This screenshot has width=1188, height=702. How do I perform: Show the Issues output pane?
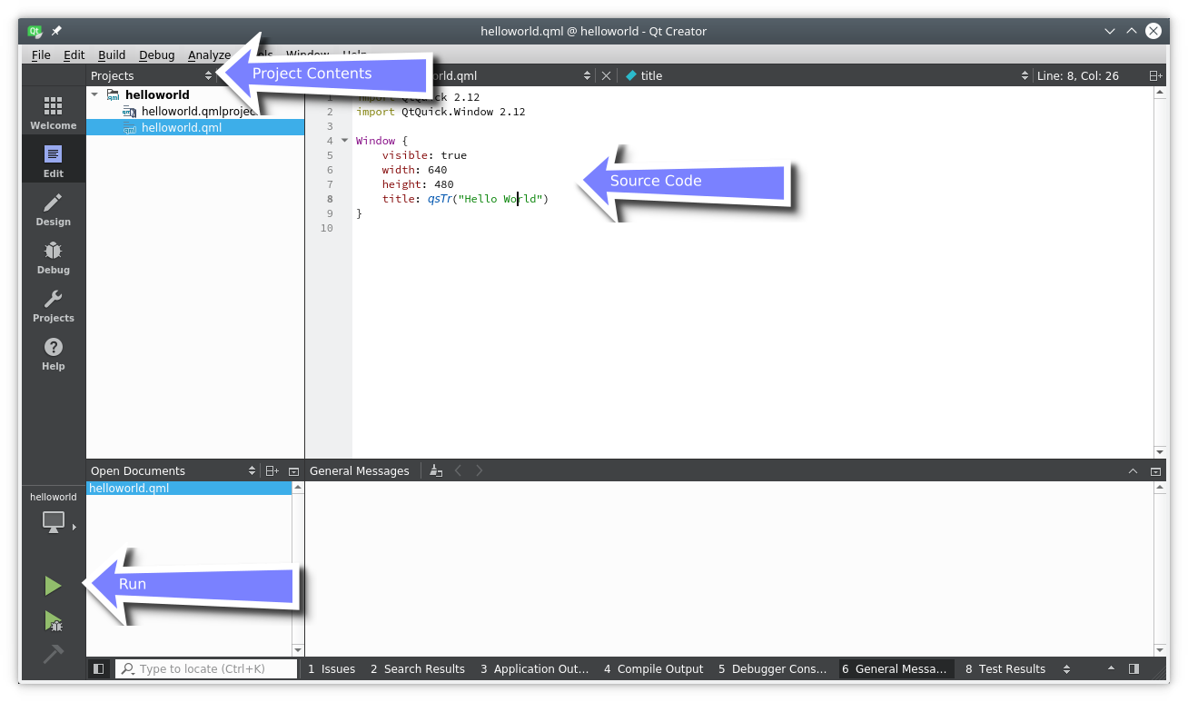pyautogui.click(x=332, y=668)
